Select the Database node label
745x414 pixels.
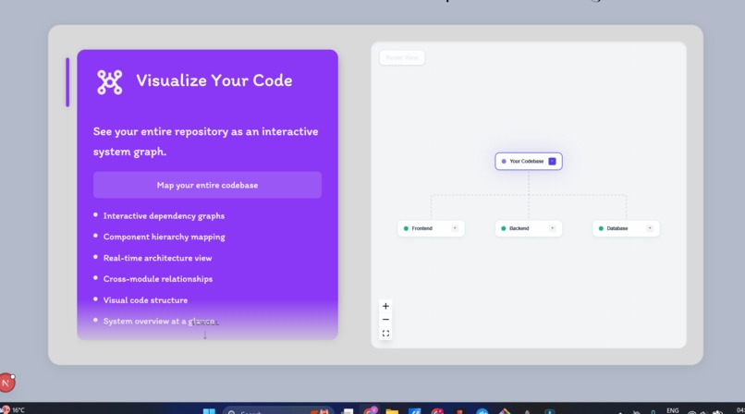(x=617, y=228)
